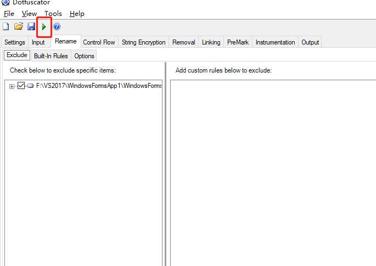Save the project with the floppy disk icon

[31, 26]
